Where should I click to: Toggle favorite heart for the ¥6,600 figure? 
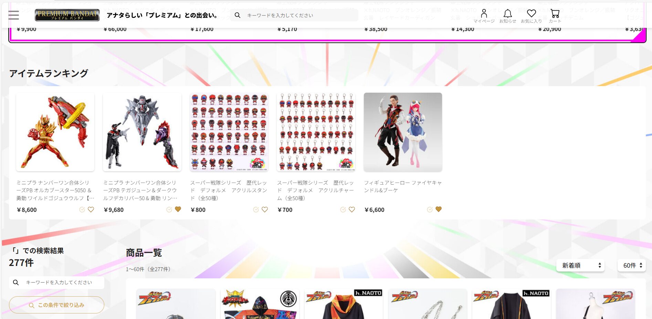439,209
